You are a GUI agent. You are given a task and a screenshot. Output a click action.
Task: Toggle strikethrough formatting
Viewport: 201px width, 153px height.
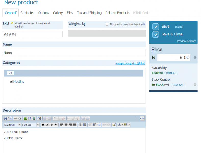point(56,125)
